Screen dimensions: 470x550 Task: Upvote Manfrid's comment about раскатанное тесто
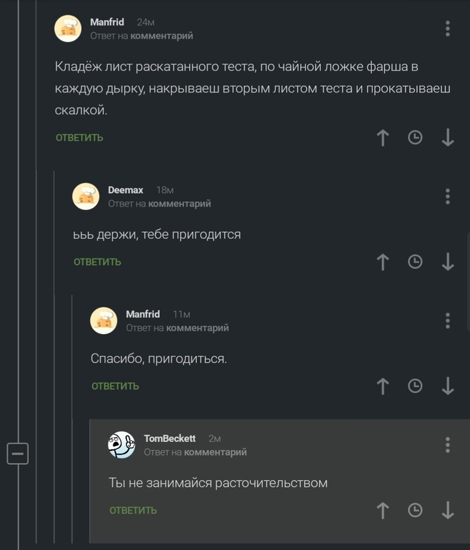click(x=383, y=137)
